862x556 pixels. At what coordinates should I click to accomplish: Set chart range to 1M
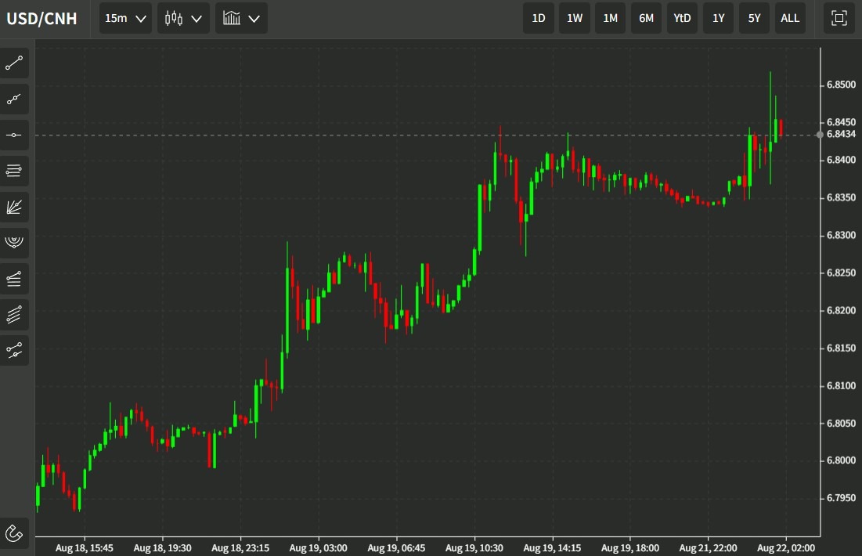pos(610,18)
